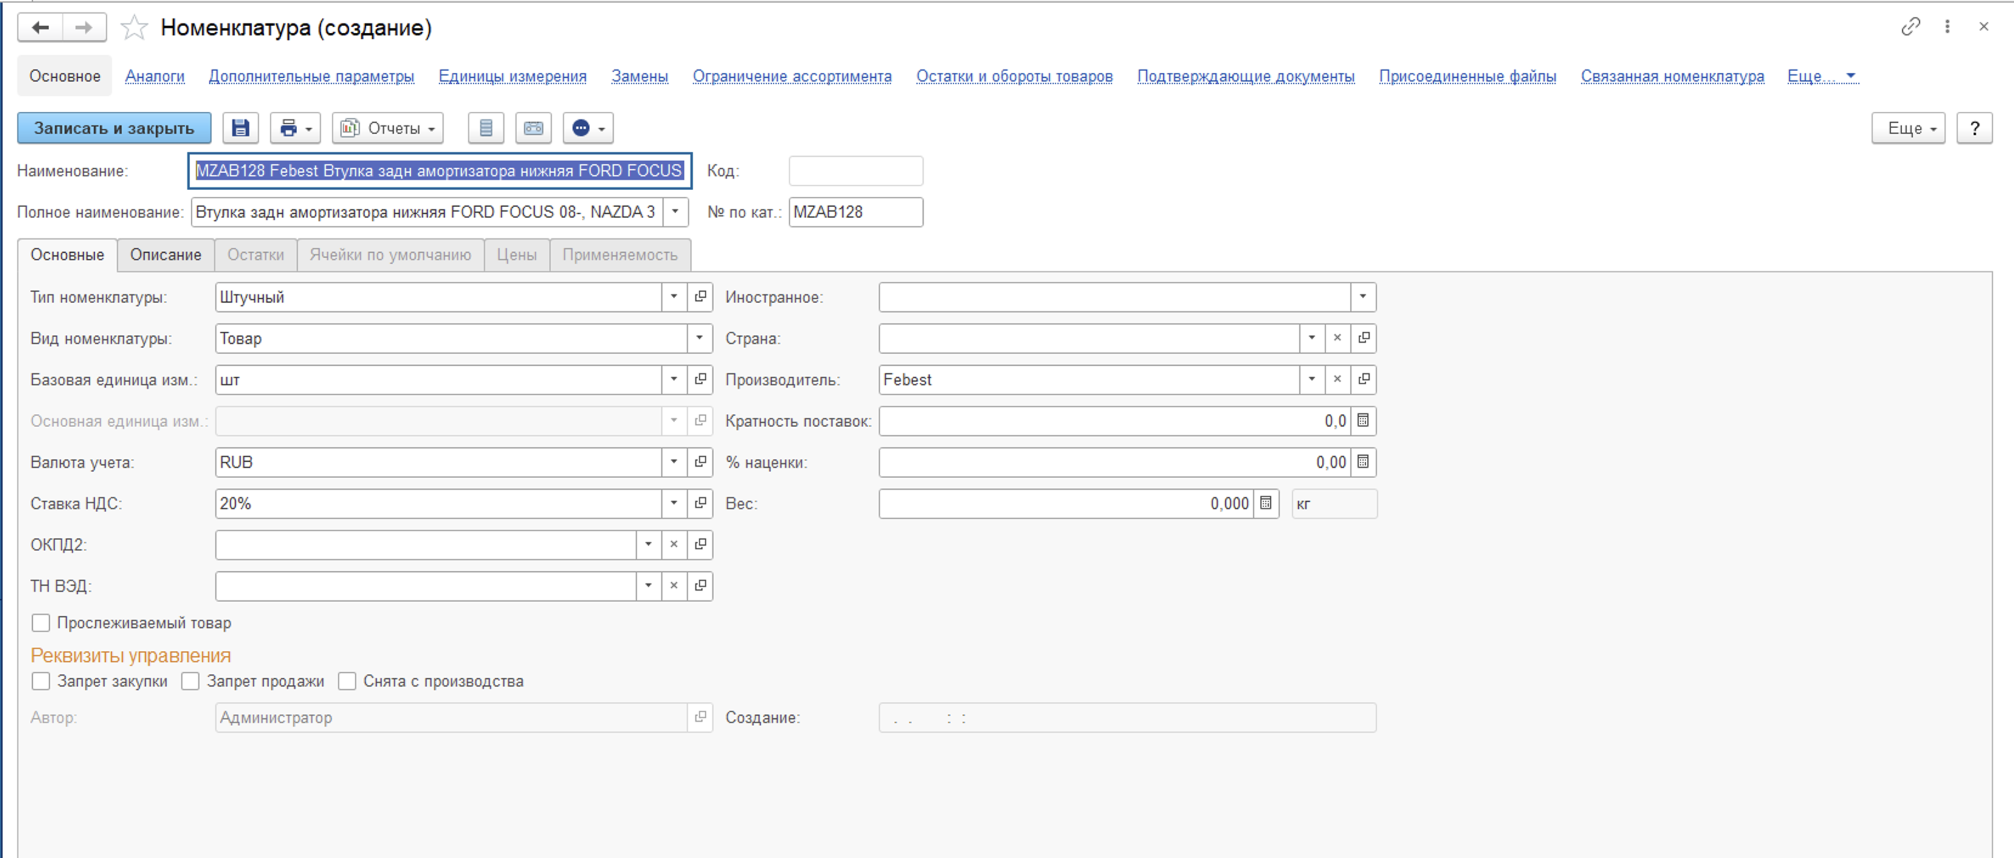This screenshot has width=2014, height=858.
Task: Focus the Наименование input field
Action: point(439,170)
